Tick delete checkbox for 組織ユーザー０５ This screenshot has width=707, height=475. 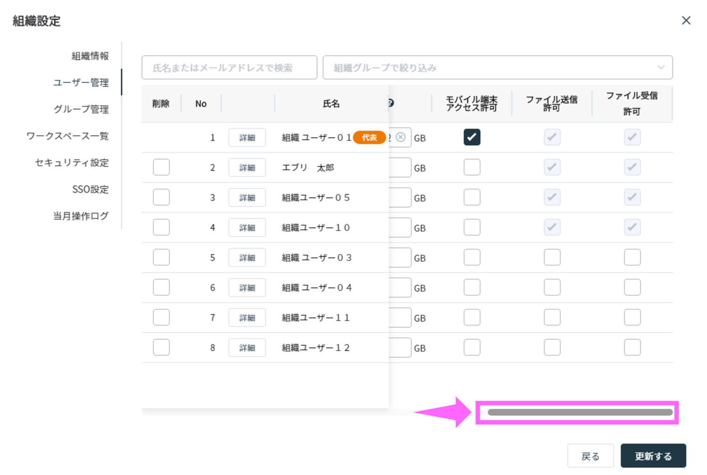(161, 197)
